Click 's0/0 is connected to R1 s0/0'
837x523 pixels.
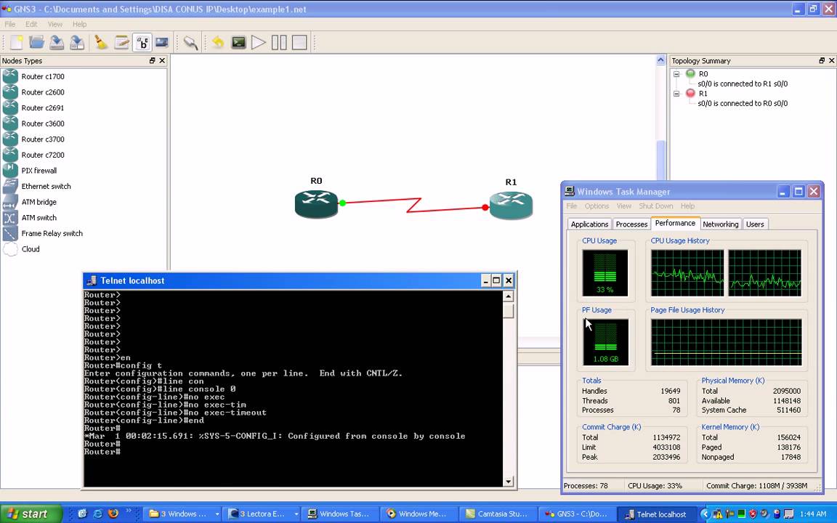[743, 84]
